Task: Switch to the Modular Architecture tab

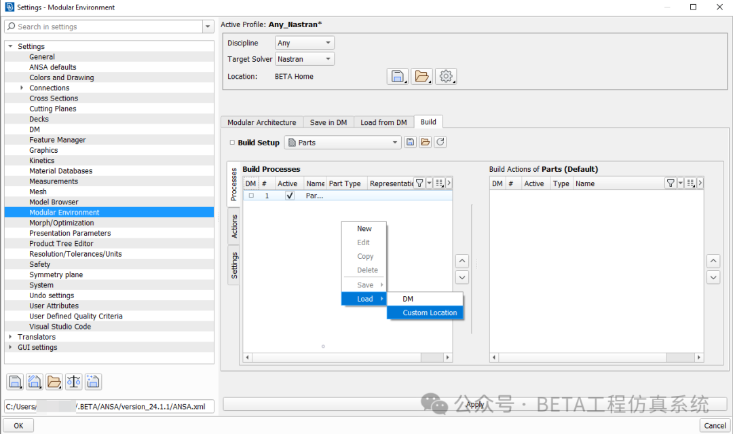Action: (262, 122)
